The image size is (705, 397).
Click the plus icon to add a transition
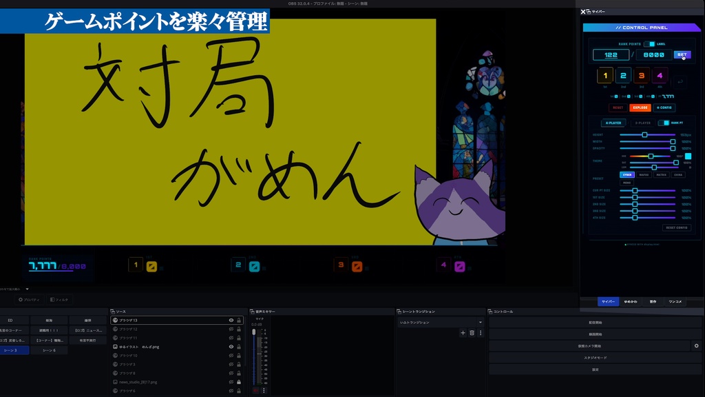463,332
